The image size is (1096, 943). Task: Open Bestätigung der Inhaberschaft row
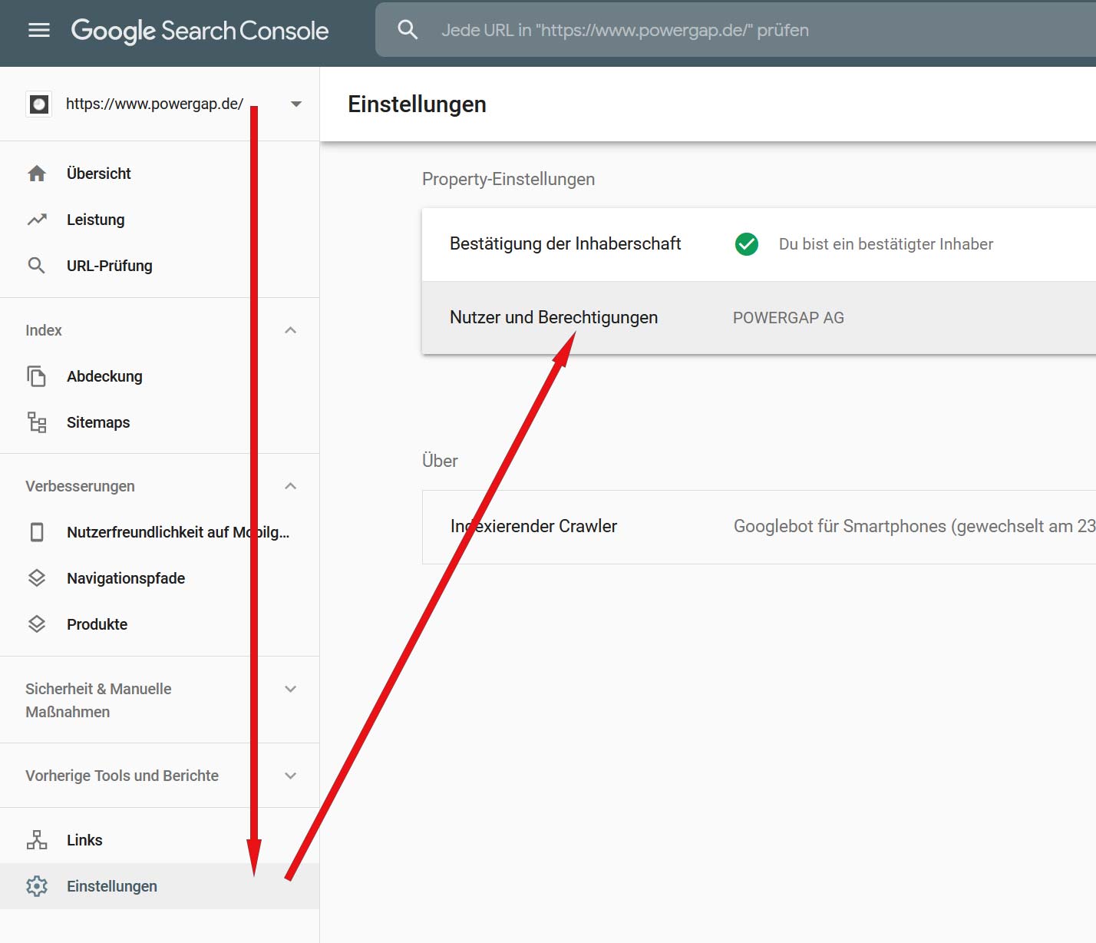coord(759,244)
